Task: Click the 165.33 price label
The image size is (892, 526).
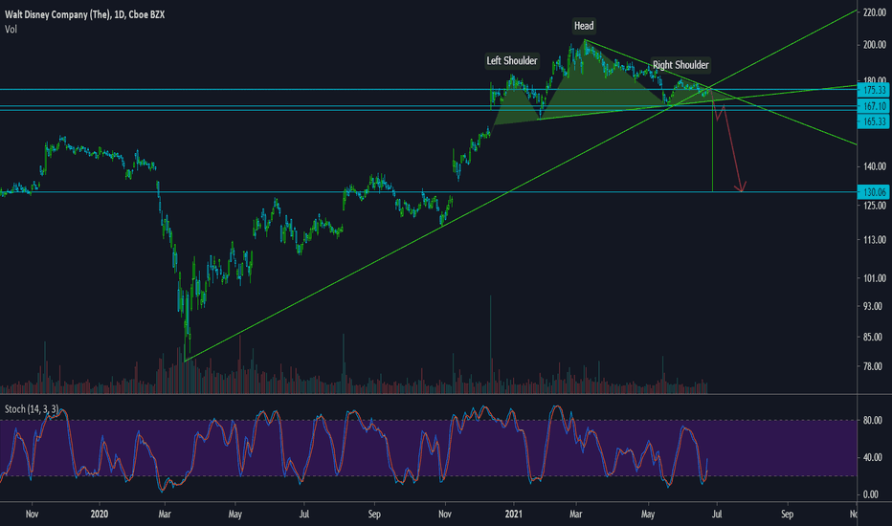Action: coord(875,121)
